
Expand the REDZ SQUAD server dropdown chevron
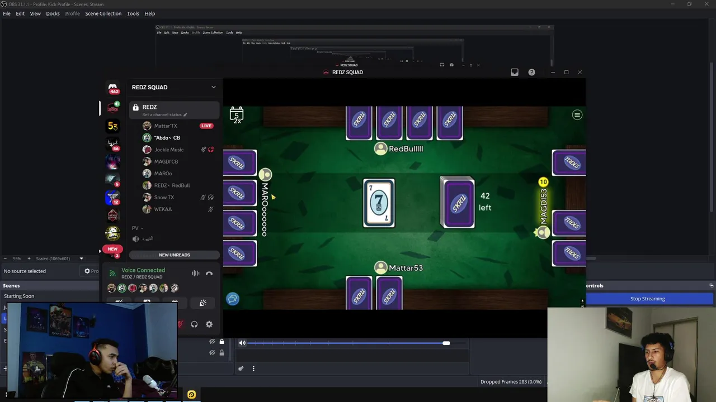[213, 87]
